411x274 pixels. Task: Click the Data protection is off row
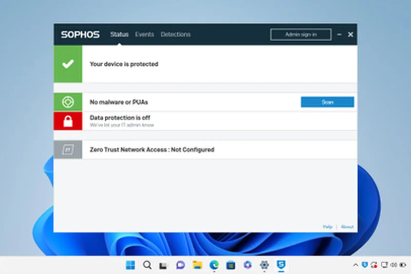(206, 121)
